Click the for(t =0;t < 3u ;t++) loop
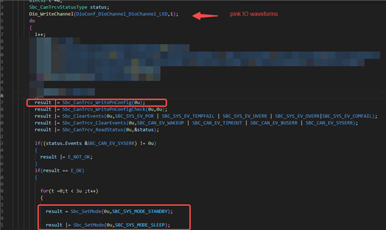The width and height of the screenshot is (386, 230). (69, 191)
